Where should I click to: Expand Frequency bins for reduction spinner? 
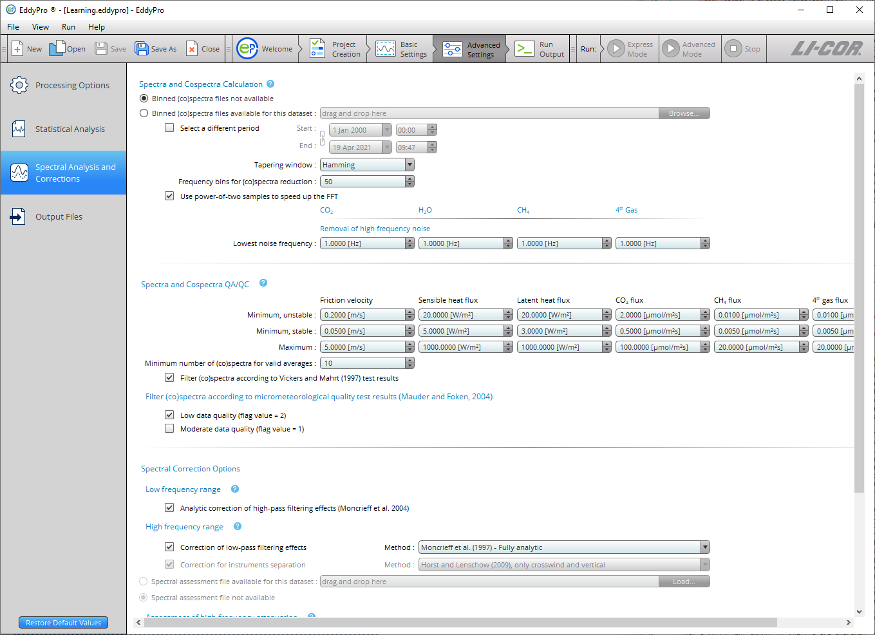tap(409, 182)
